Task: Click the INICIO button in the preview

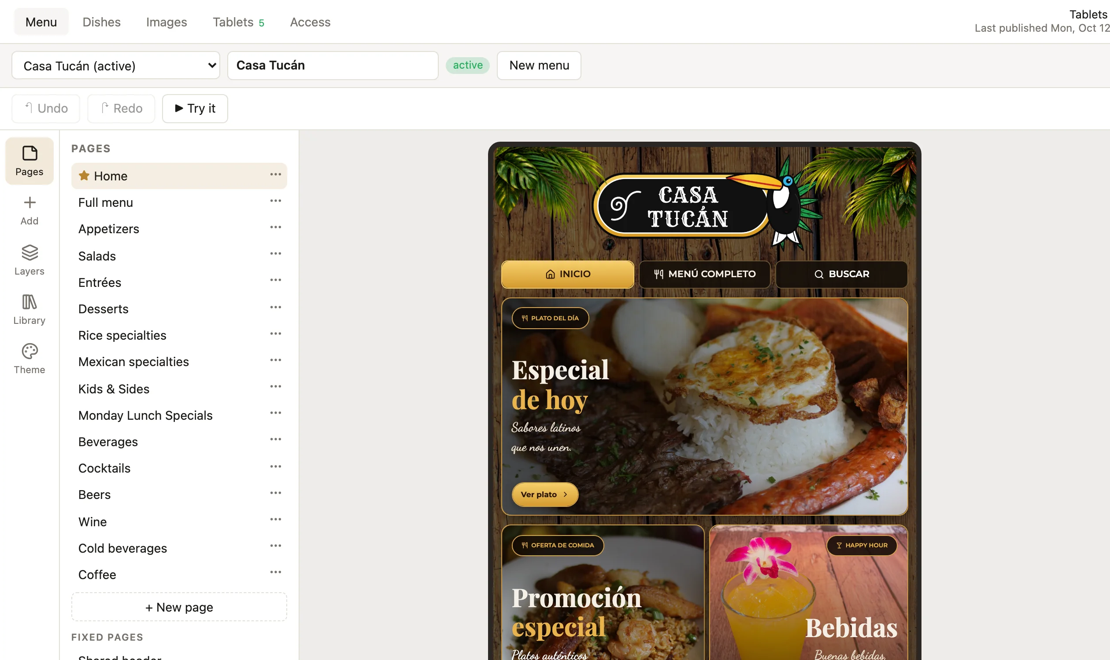Action: point(568,275)
